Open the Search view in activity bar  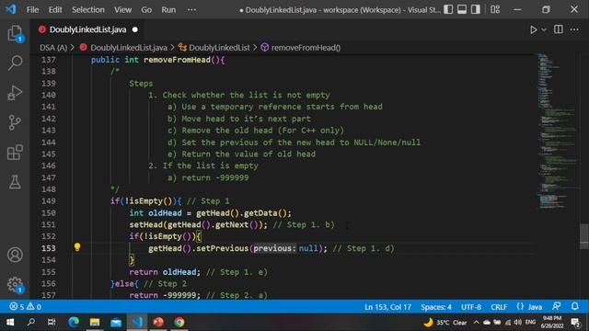click(x=15, y=63)
